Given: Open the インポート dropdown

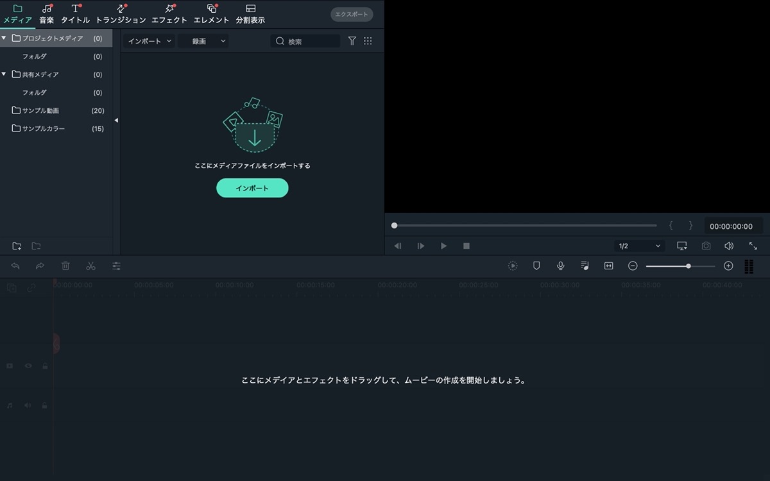Looking at the screenshot, I should pyautogui.click(x=149, y=41).
